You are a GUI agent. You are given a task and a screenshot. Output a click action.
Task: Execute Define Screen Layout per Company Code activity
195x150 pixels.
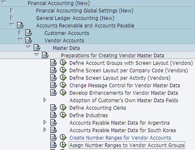63,70
